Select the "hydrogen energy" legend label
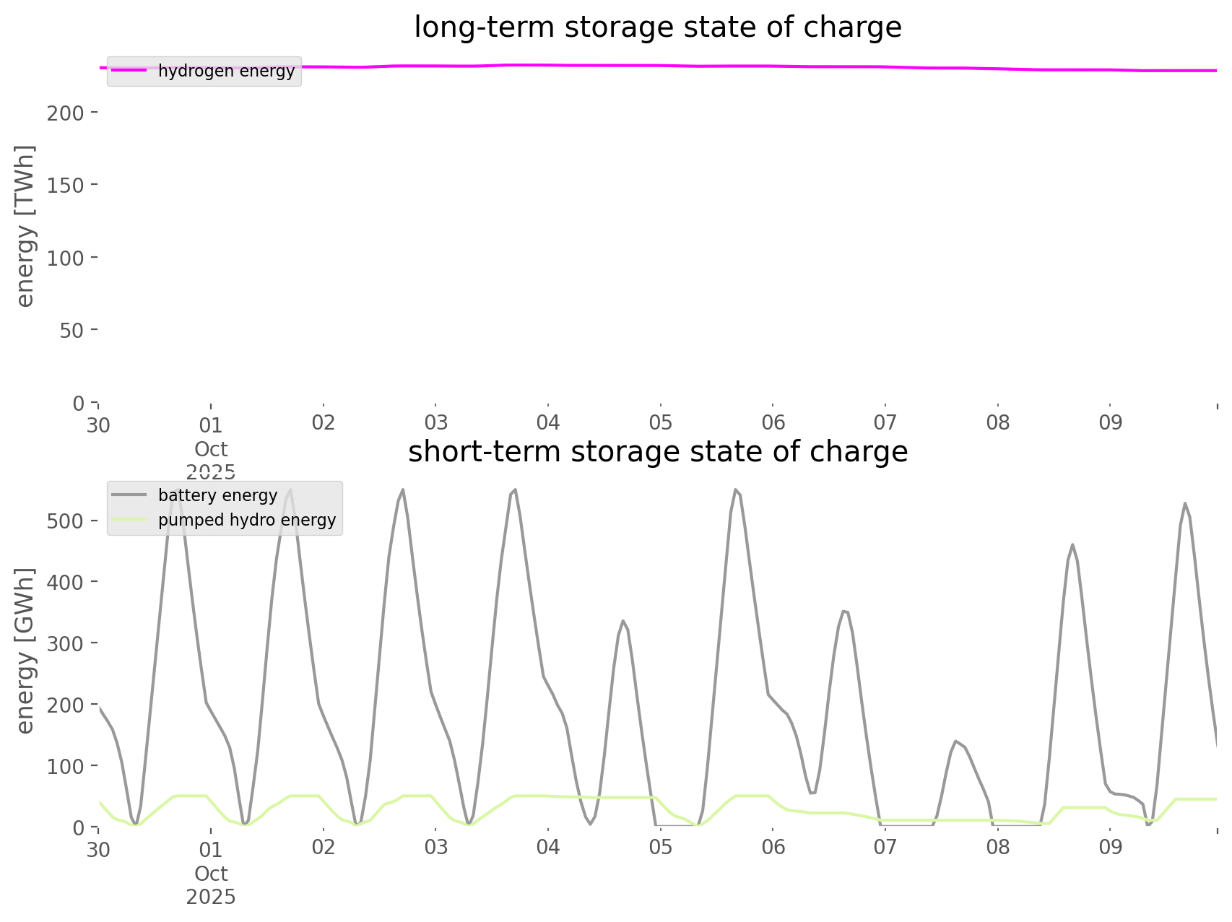This screenshot has height=922, width=1232. [x=226, y=71]
